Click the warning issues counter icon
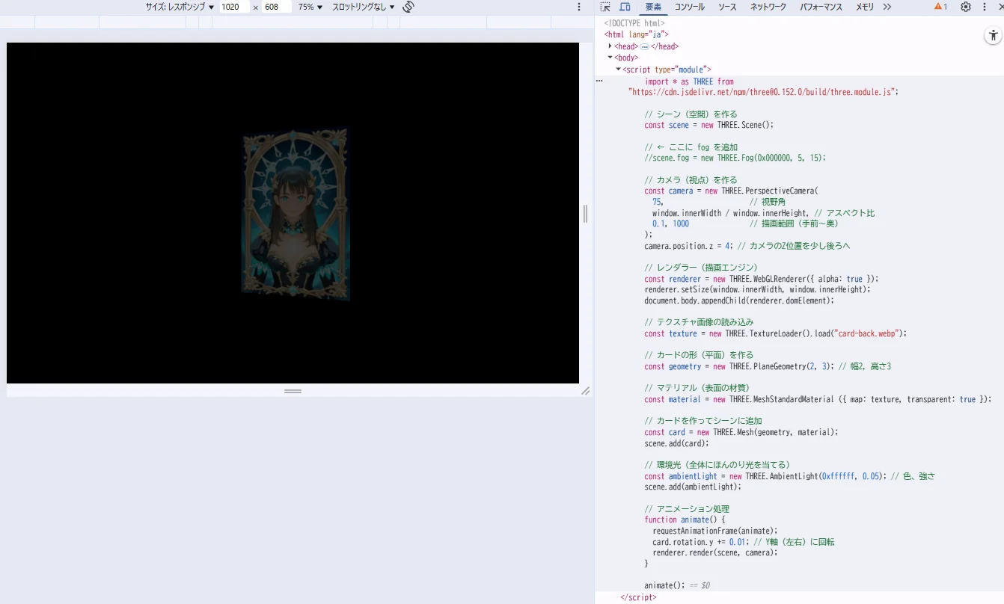The width and height of the screenshot is (1004, 604). (x=940, y=7)
